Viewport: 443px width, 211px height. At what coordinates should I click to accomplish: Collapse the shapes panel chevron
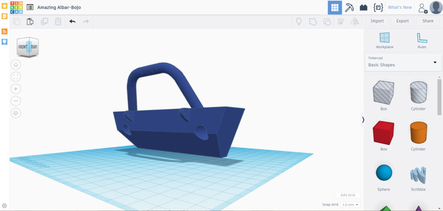click(x=363, y=120)
